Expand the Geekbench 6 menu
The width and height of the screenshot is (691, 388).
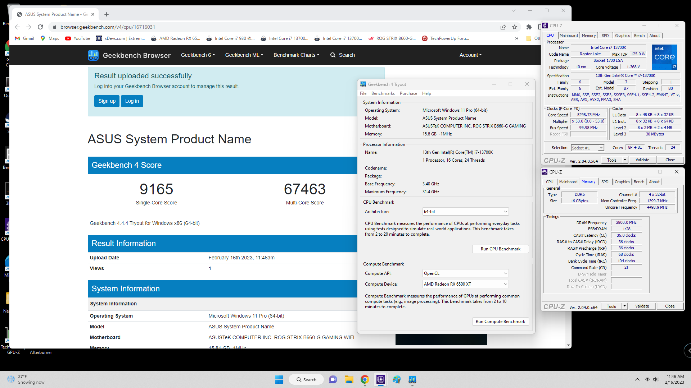point(198,55)
